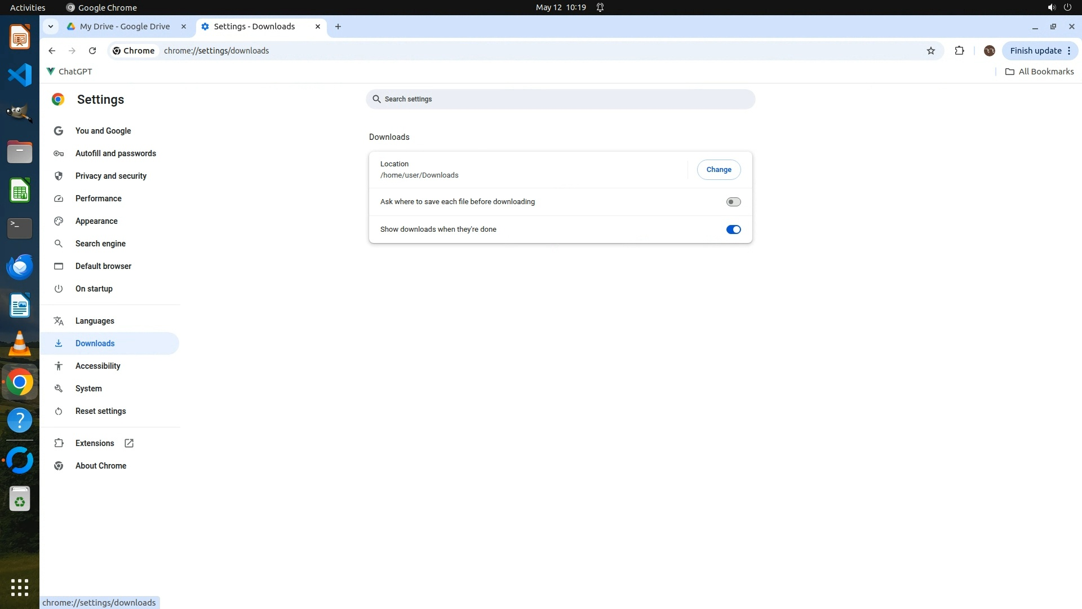Open the ChatGPT bookmark
The height and width of the screenshot is (609, 1082).
pos(69,72)
